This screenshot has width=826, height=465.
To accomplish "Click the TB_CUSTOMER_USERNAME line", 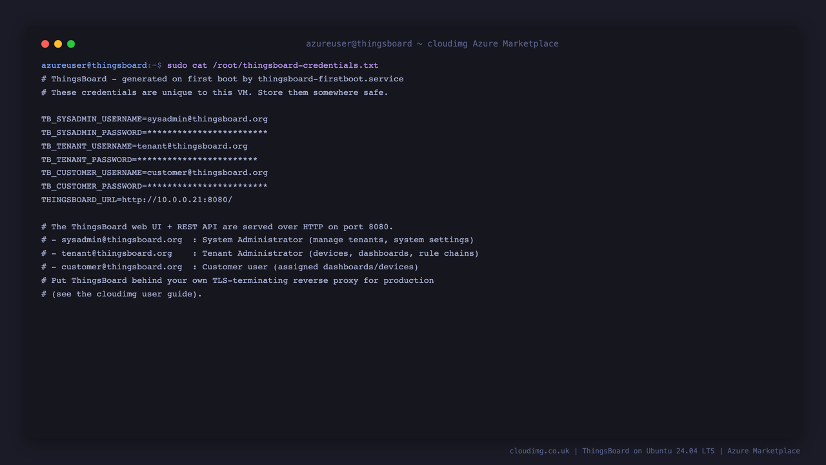I will (x=154, y=172).
